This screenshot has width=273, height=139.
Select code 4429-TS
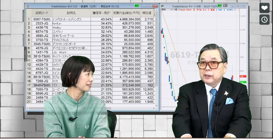pyautogui.click(x=42, y=65)
